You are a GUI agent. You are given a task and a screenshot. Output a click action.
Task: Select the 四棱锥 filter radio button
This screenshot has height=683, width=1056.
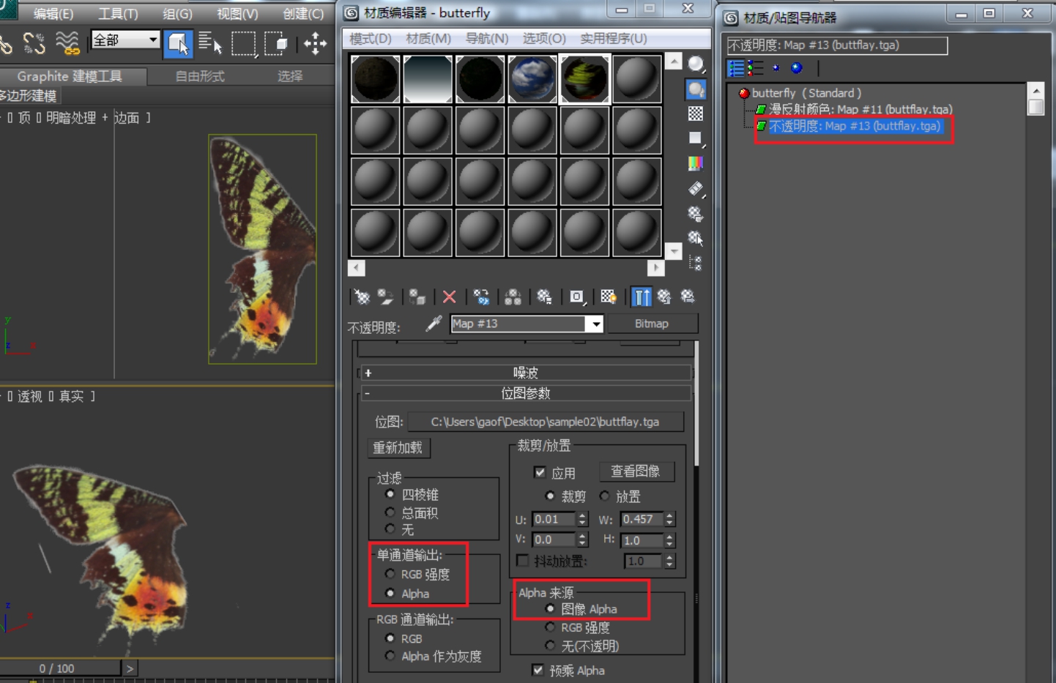(390, 494)
